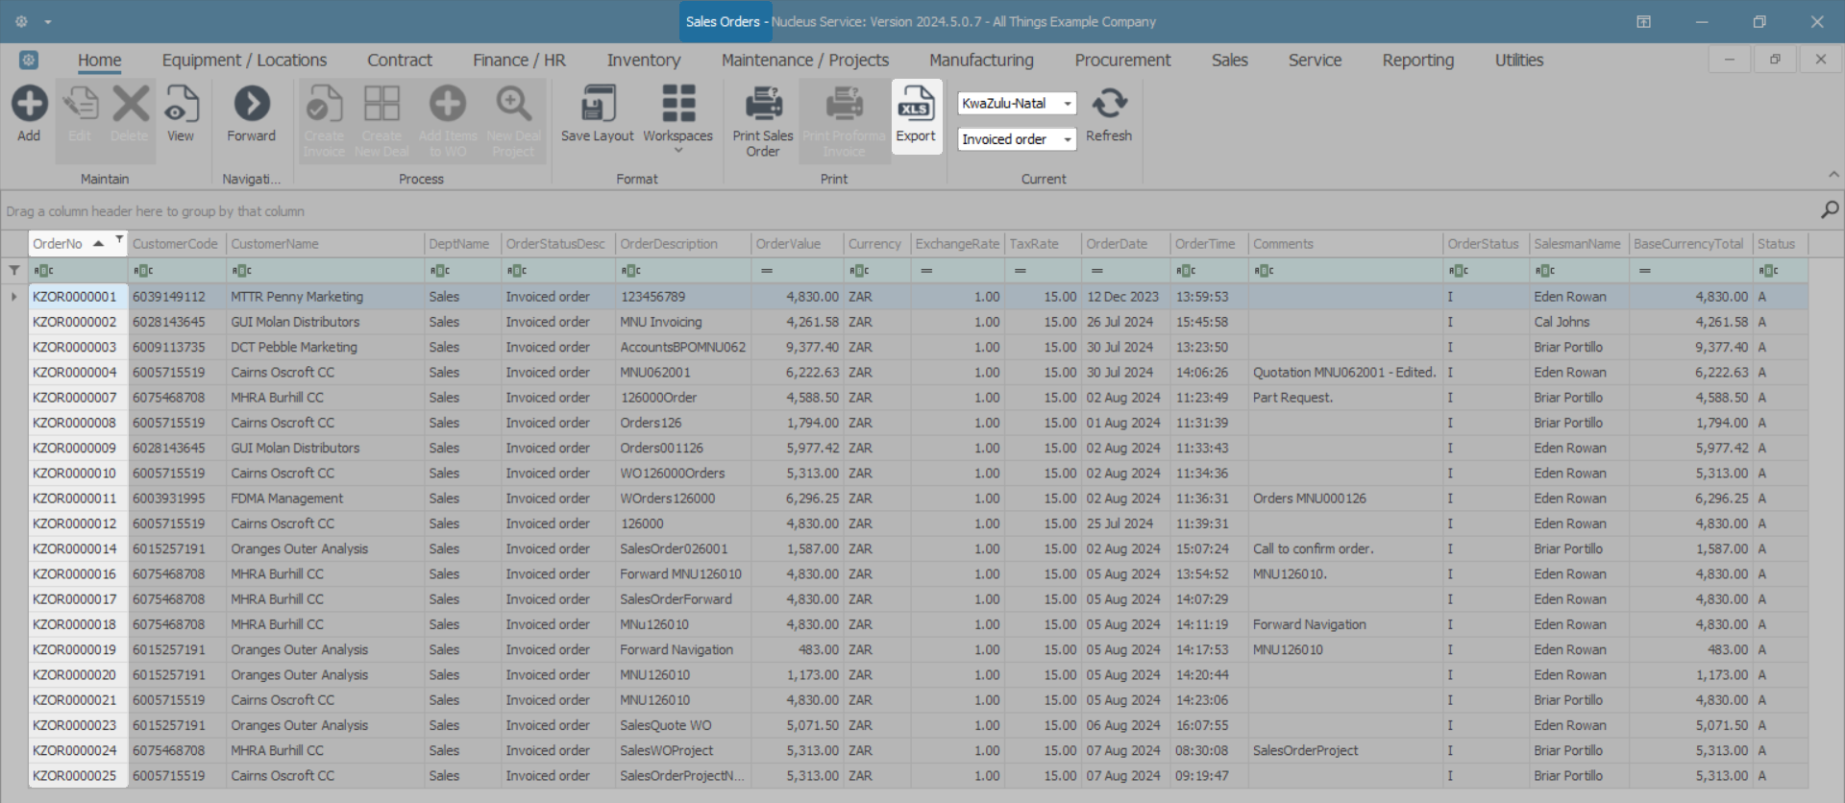This screenshot has width=1845, height=803.
Task: Select order row KZOR0000011
Action: click(75, 499)
